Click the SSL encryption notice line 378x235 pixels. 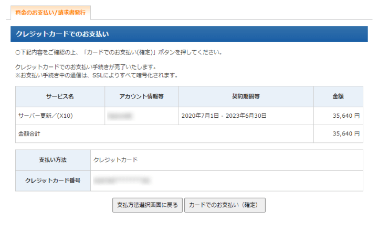coord(97,75)
